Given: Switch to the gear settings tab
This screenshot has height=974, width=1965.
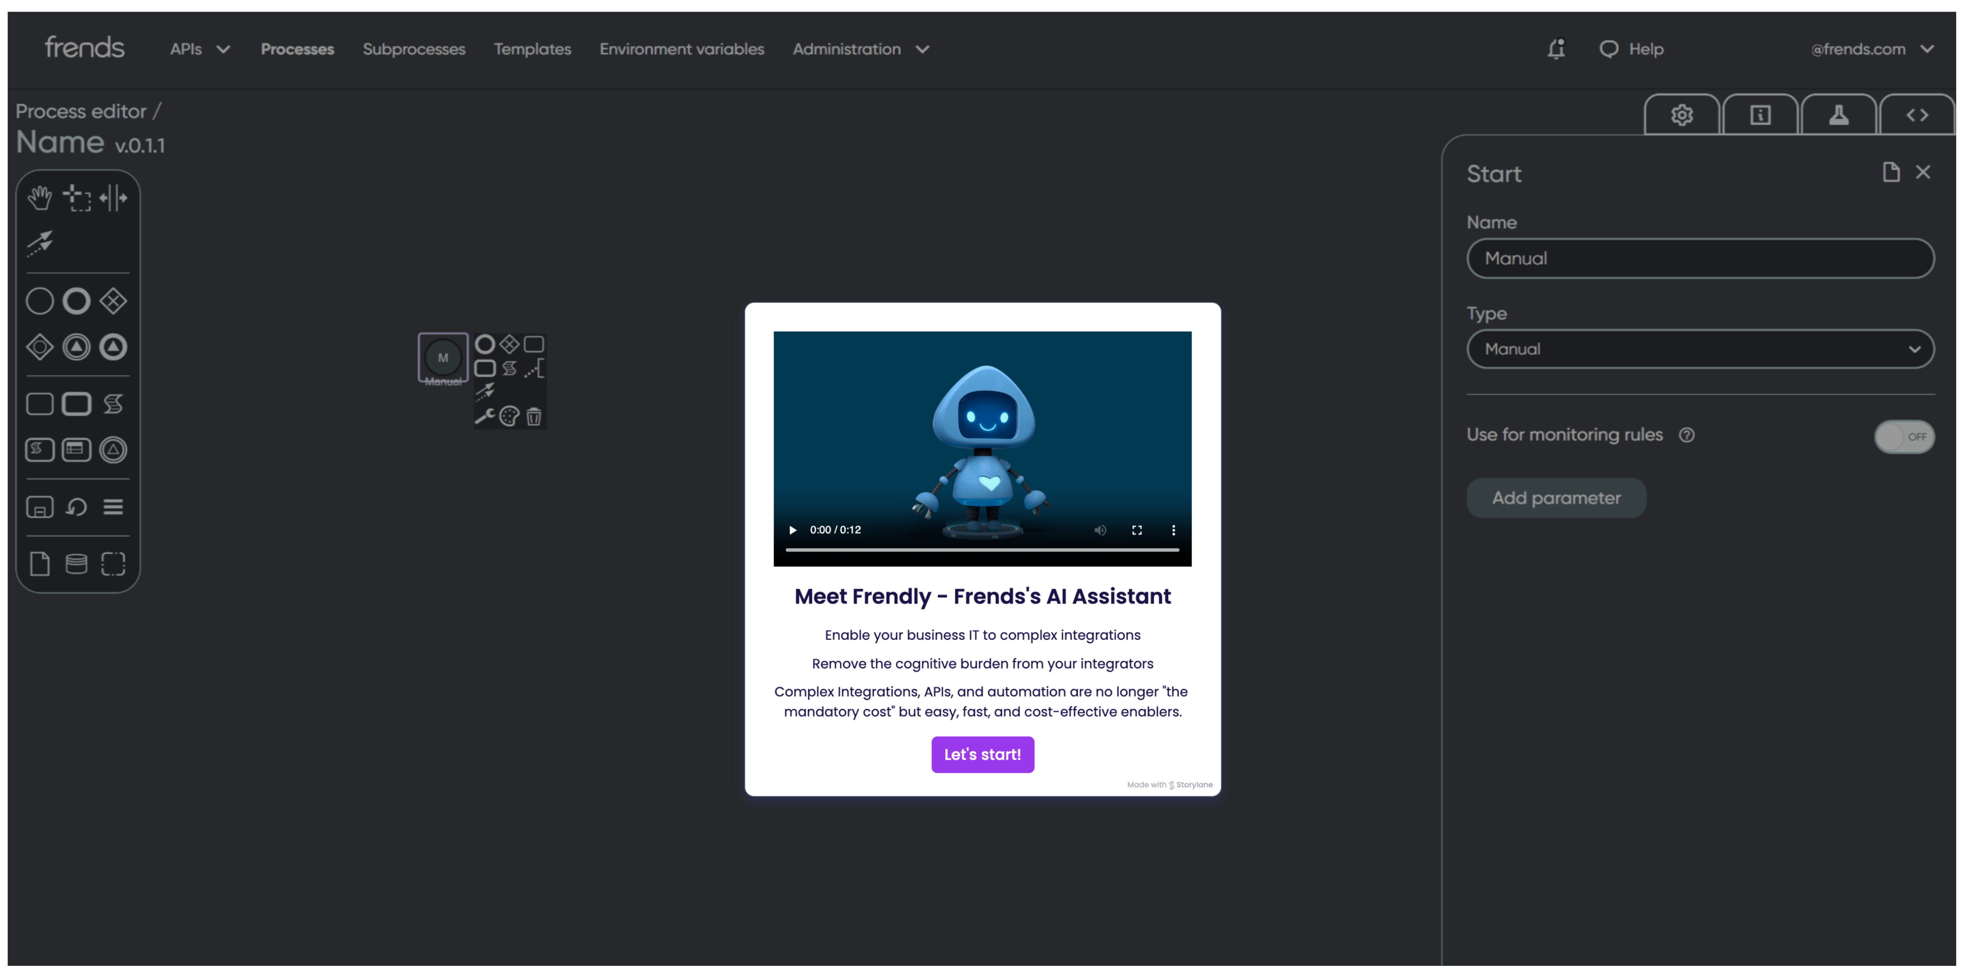Looking at the screenshot, I should [1682, 114].
